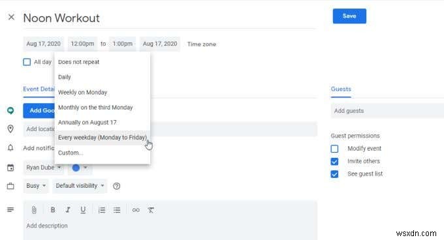Click the Add guests field

(x=387, y=111)
